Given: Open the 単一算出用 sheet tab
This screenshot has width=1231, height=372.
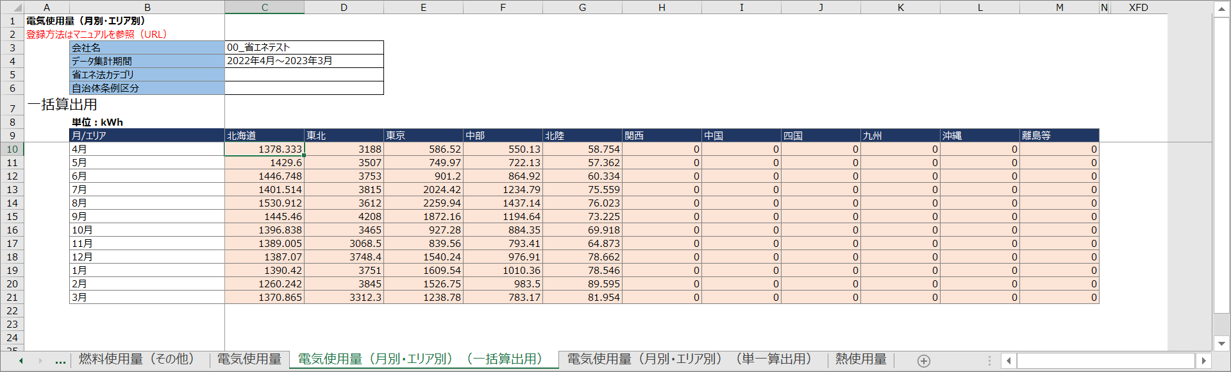Looking at the screenshot, I should pos(689,359).
